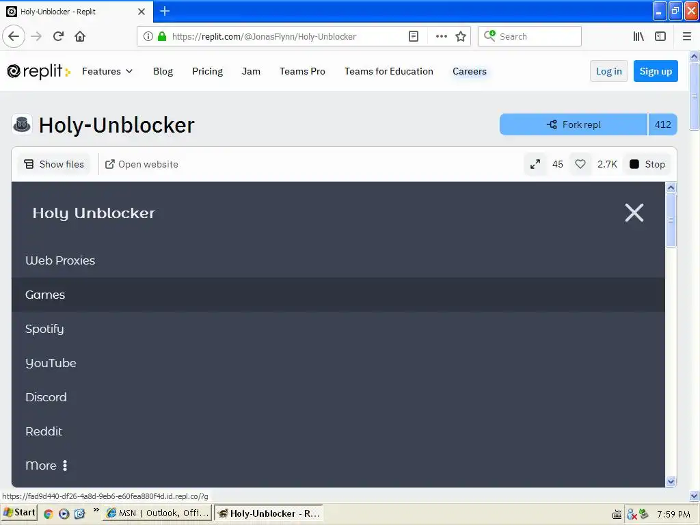The height and width of the screenshot is (525, 700).
Task: Click the Log in button
Action: coord(608,71)
